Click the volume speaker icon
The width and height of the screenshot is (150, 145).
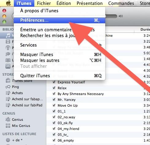121,16
